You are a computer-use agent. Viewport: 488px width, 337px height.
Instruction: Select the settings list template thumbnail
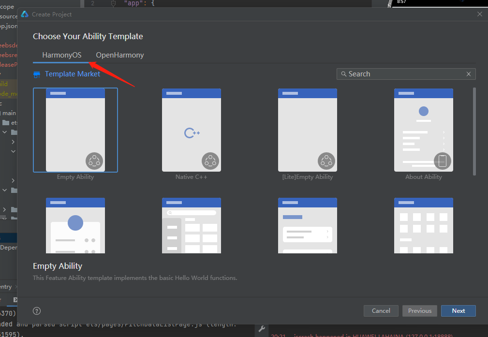coord(308,226)
